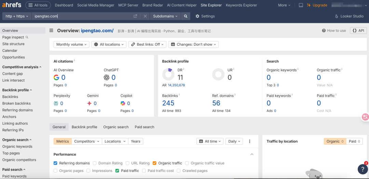
Task: Click the ipengtao.com URL input field
Action: [82, 16]
